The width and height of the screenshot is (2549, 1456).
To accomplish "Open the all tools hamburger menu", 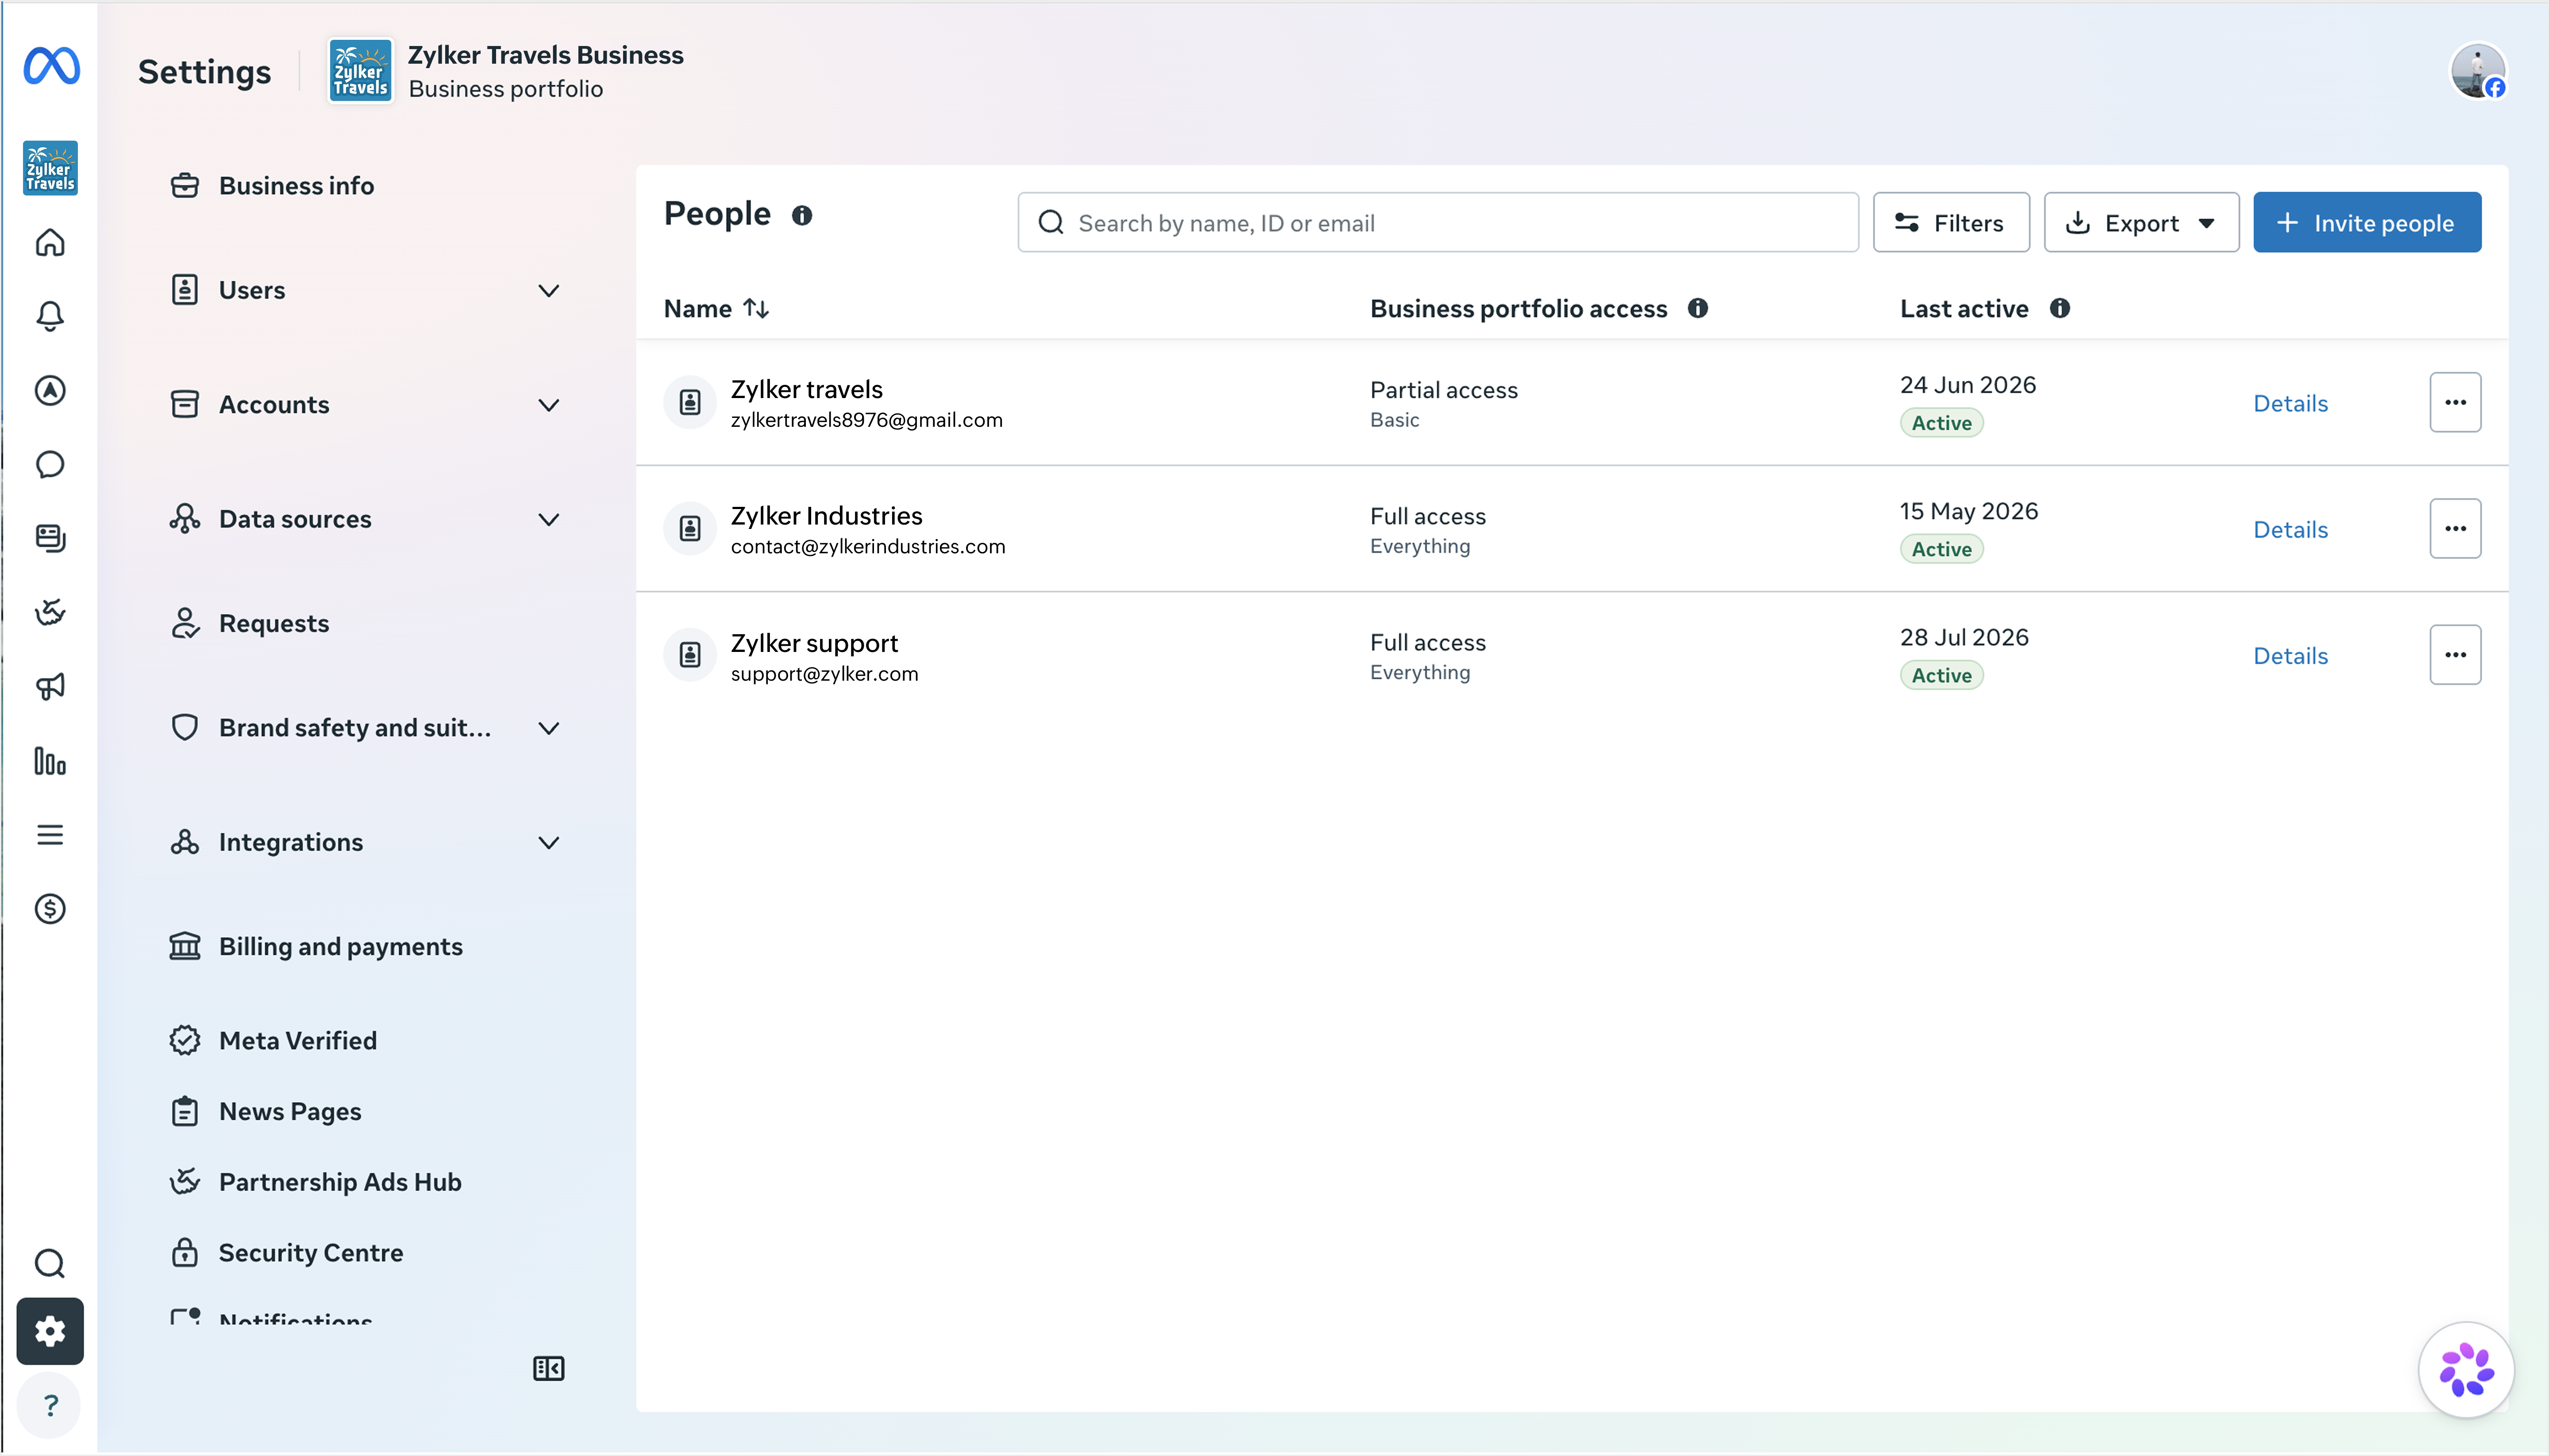I will [50, 835].
